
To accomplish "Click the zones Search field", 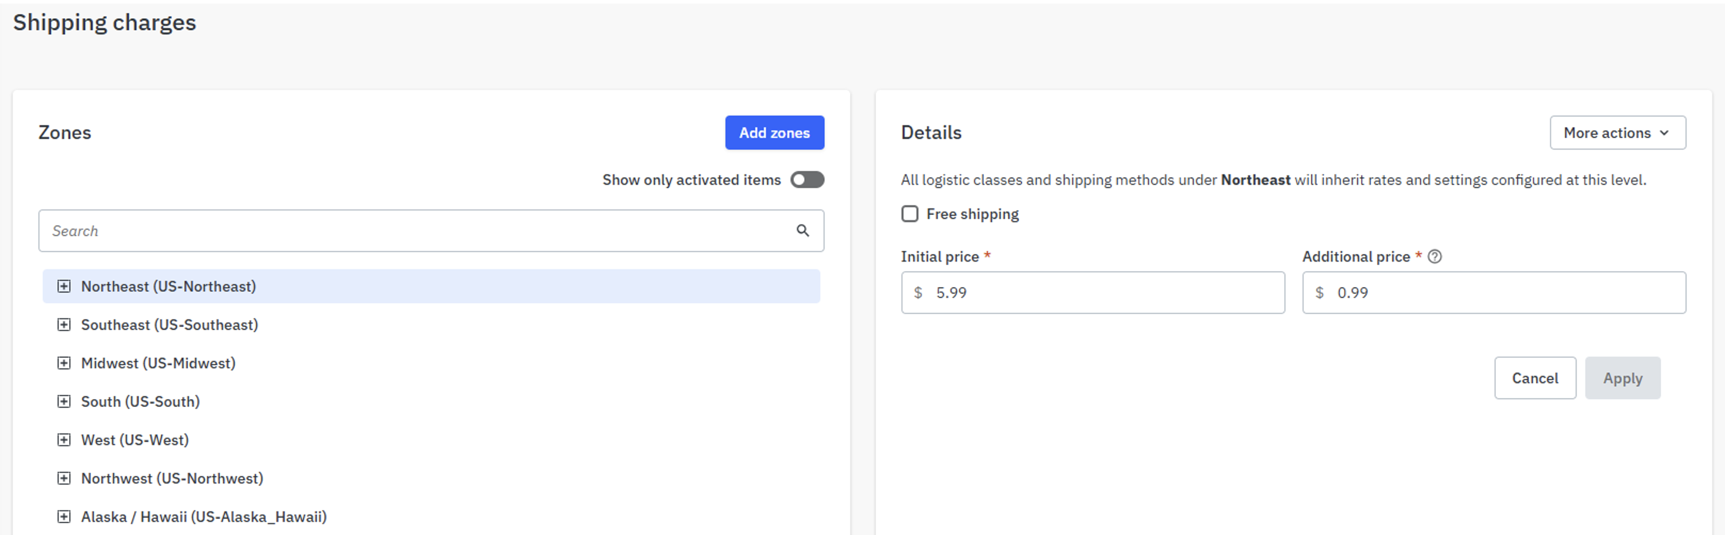I will (431, 231).
